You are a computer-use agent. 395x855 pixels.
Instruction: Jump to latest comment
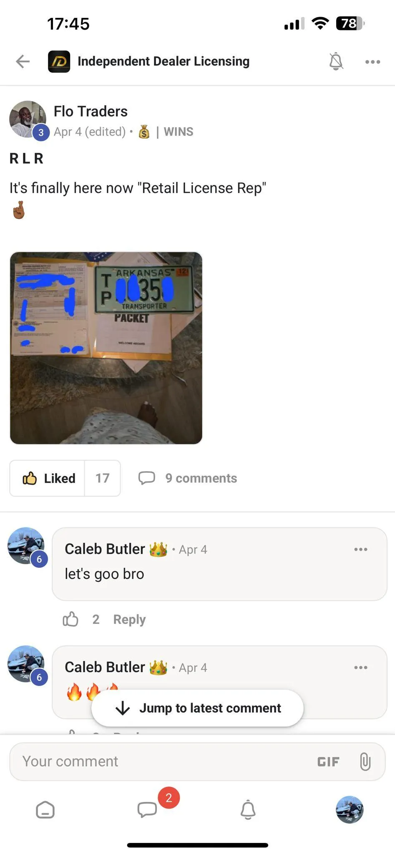pyautogui.click(x=197, y=708)
